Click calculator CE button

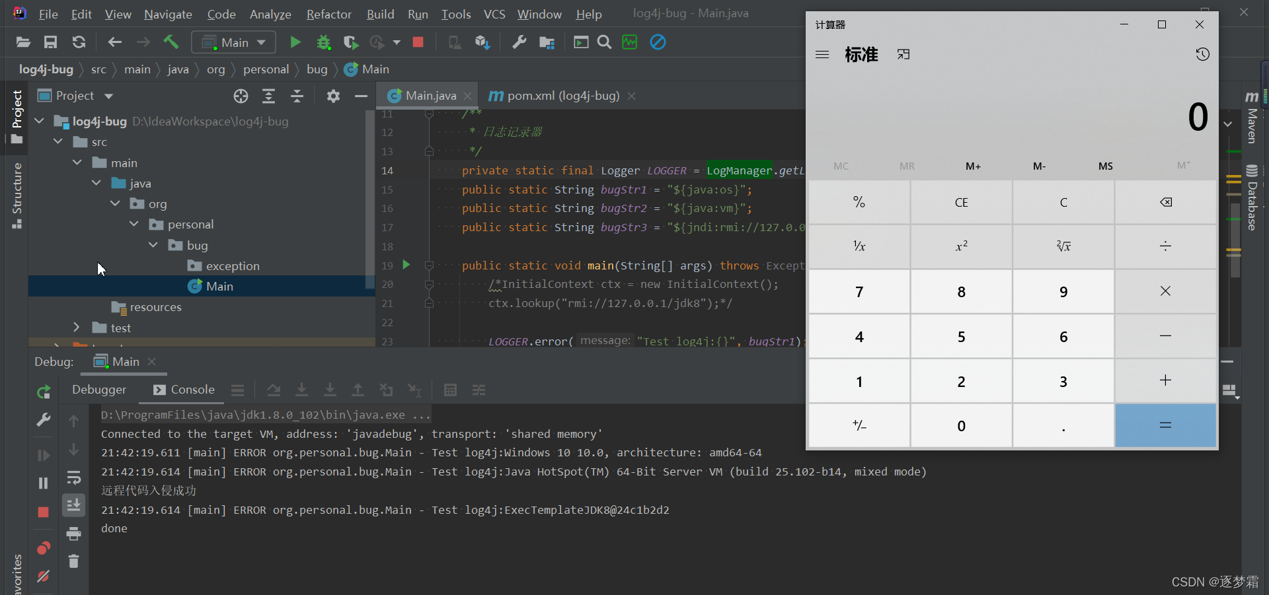coord(962,202)
